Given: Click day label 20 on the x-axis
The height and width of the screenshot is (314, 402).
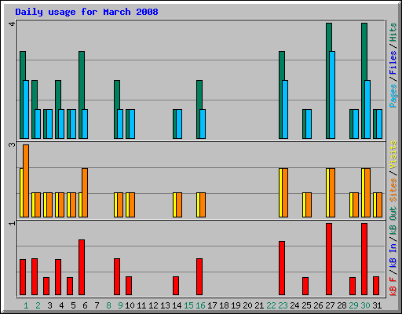Looking at the screenshot, I should pyautogui.click(x=247, y=305).
